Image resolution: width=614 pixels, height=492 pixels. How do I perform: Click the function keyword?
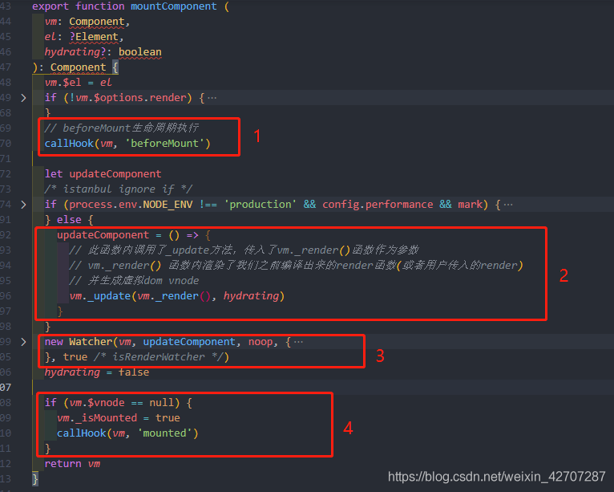click(100, 6)
